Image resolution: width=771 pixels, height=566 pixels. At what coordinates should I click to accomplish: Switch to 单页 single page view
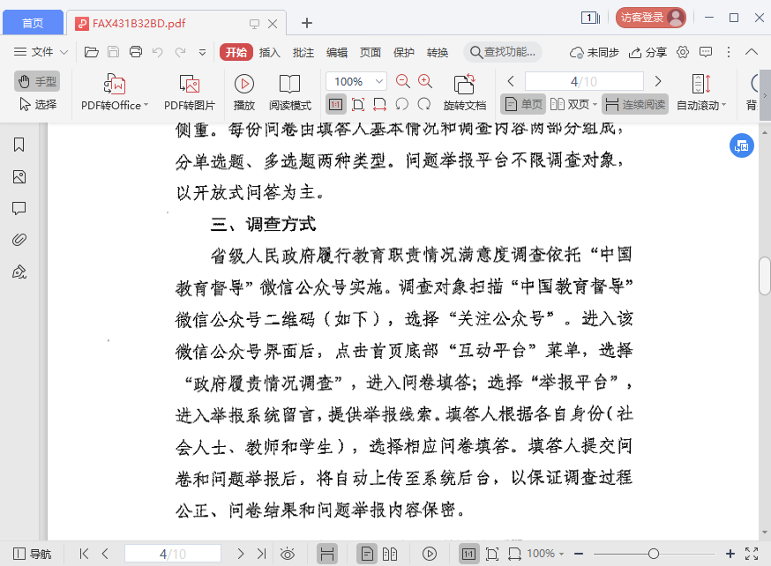point(523,104)
